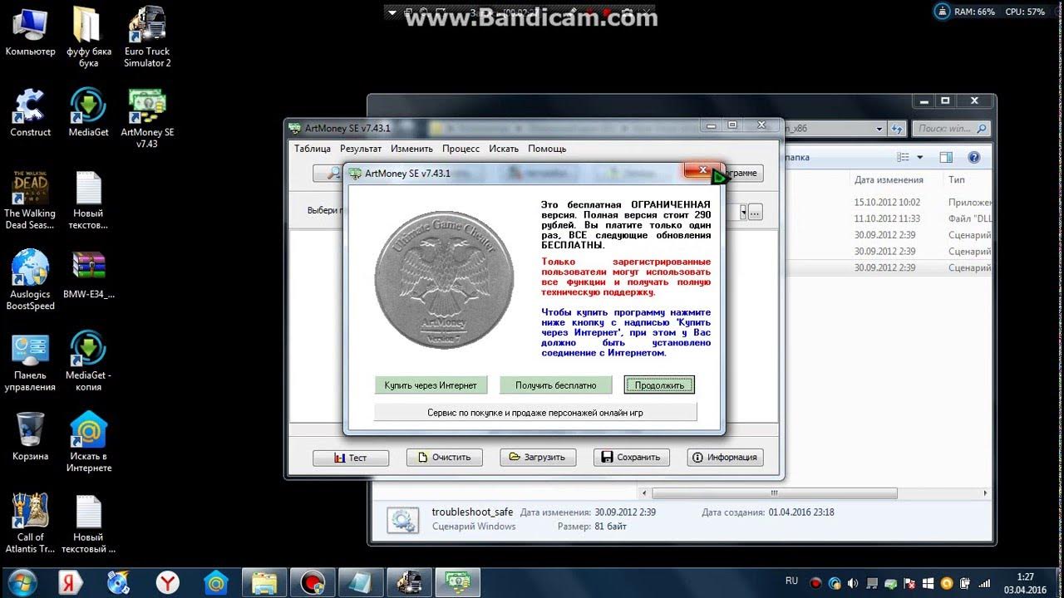This screenshot has width=1064, height=598.
Task: Open the Компьютер desktop icon
Action: pos(31,32)
